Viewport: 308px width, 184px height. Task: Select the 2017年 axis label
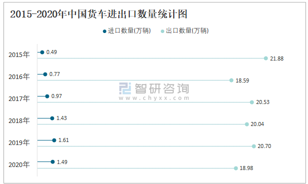19,98
